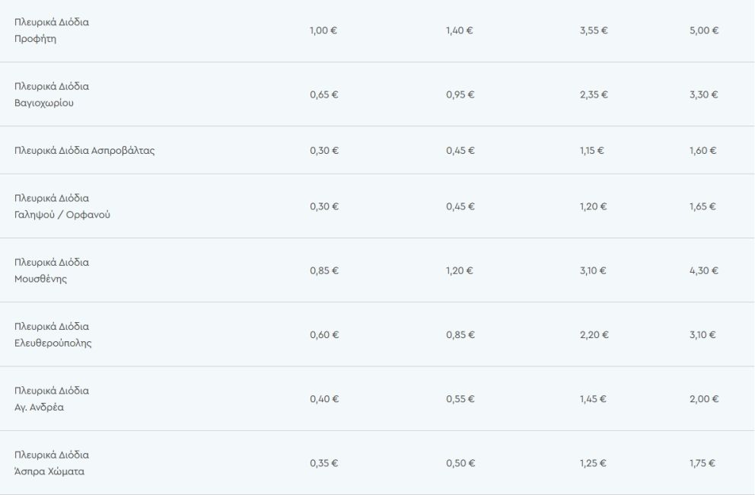Click the 0,60 € Ελευθερούπολης price
This screenshot has width=755, height=495.
click(324, 334)
